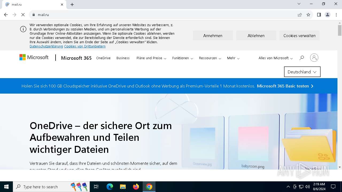Reject cookies with Ablehnen button

[x=256, y=35]
